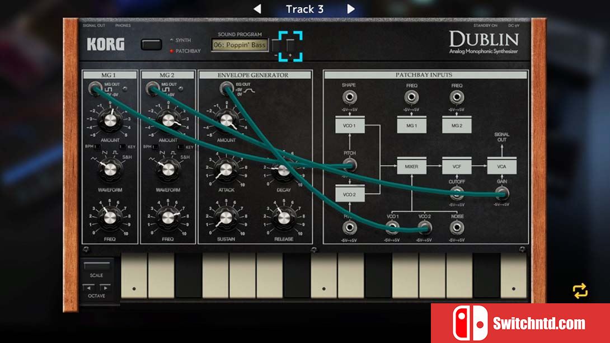Viewport: 610px width, 343px height.
Task: Shift octave up with right arrow
Action: [x=105, y=288]
